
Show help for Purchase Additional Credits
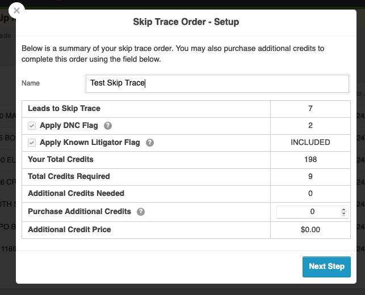(x=141, y=212)
